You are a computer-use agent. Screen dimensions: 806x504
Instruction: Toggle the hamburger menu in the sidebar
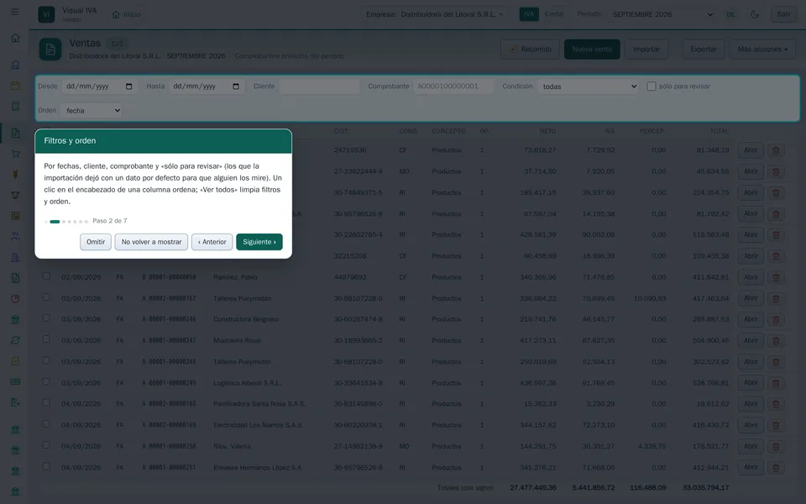(x=15, y=11)
